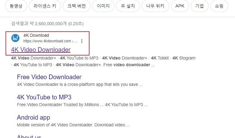The height and width of the screenshot is (138, 235).
Task: Open the Free Video Downloader sitelink
Action: point(49,77)
